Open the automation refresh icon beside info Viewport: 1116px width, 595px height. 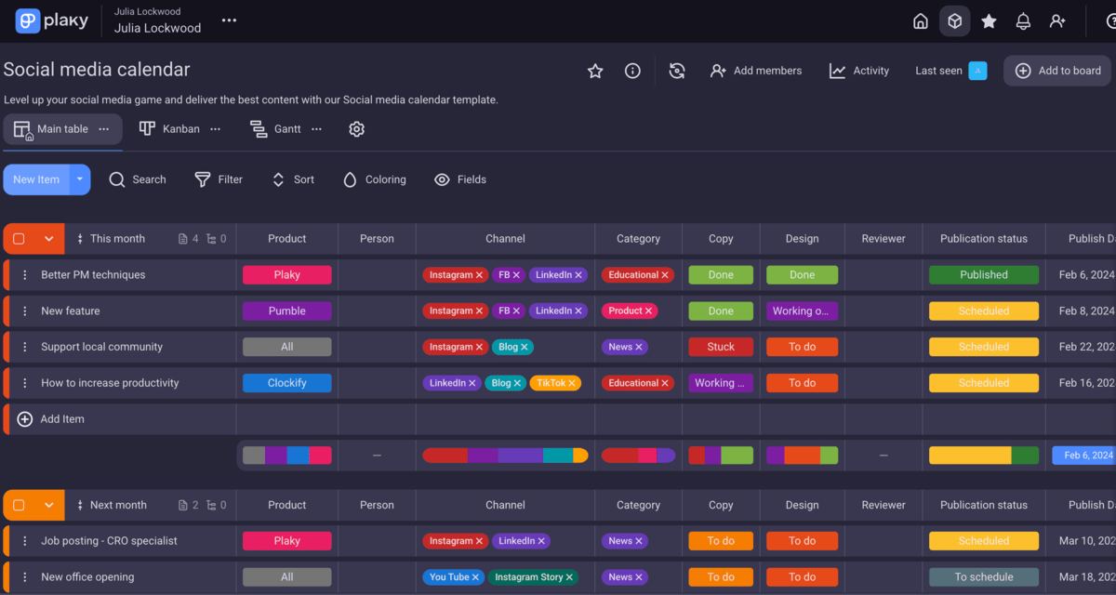(x=677, y=71)
